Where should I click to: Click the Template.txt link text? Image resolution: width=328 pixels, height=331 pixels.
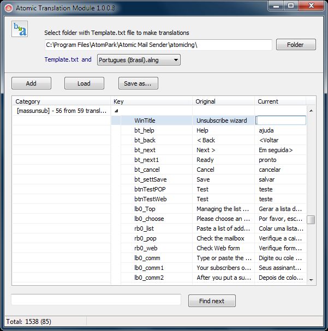pos(62,59)
